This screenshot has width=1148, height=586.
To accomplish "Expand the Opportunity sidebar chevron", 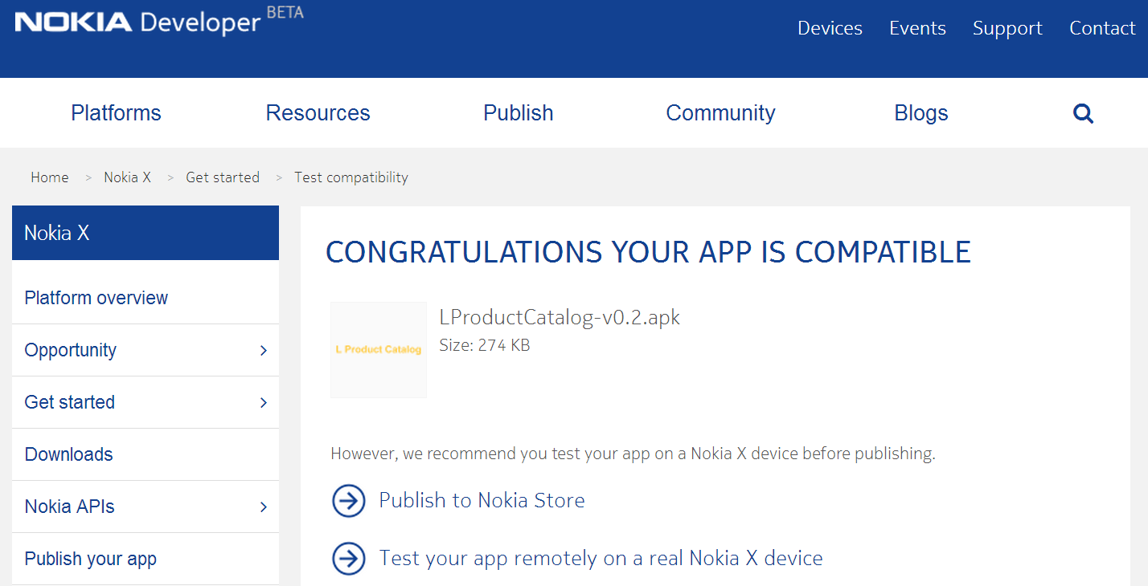I will click(263, 351).
